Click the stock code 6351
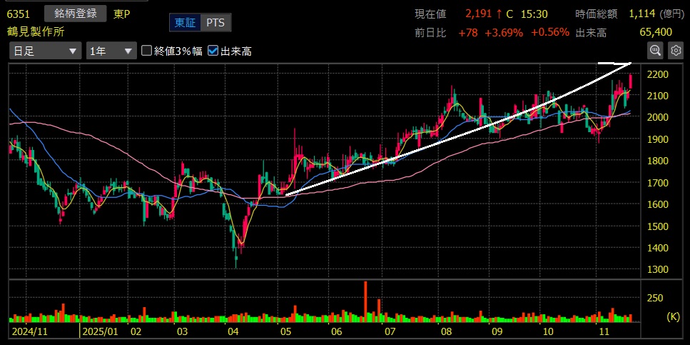This screenshot has height=345, width=690. tap(18, 14)
